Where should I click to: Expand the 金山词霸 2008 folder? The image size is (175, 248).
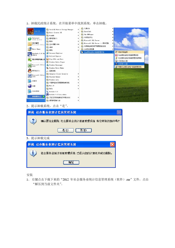[x=62, y=44]
